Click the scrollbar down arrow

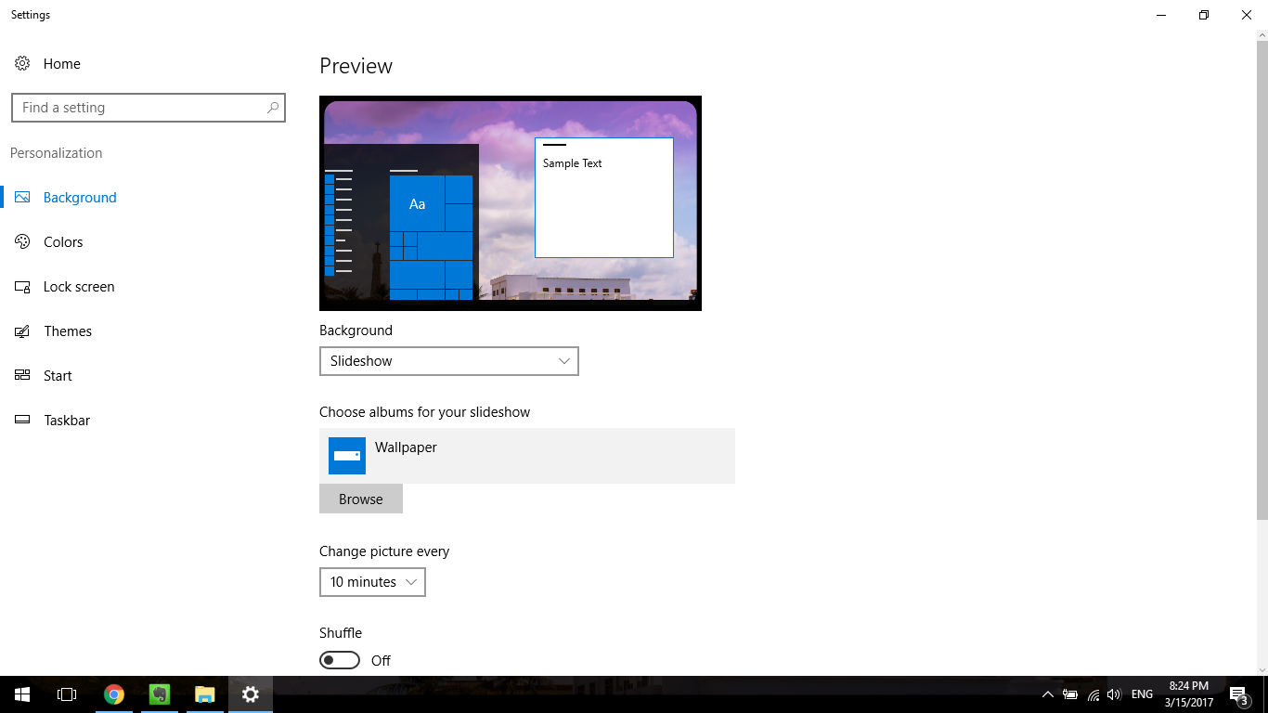(1262, 668)
